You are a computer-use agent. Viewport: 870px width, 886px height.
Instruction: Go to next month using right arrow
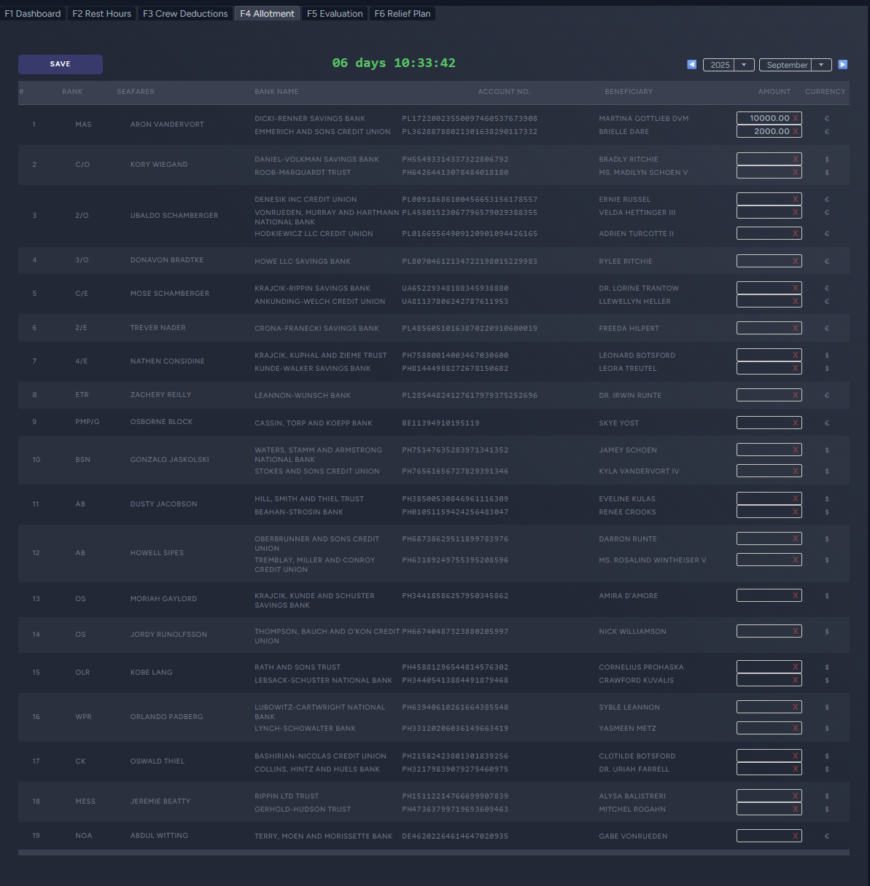point(842,65)
